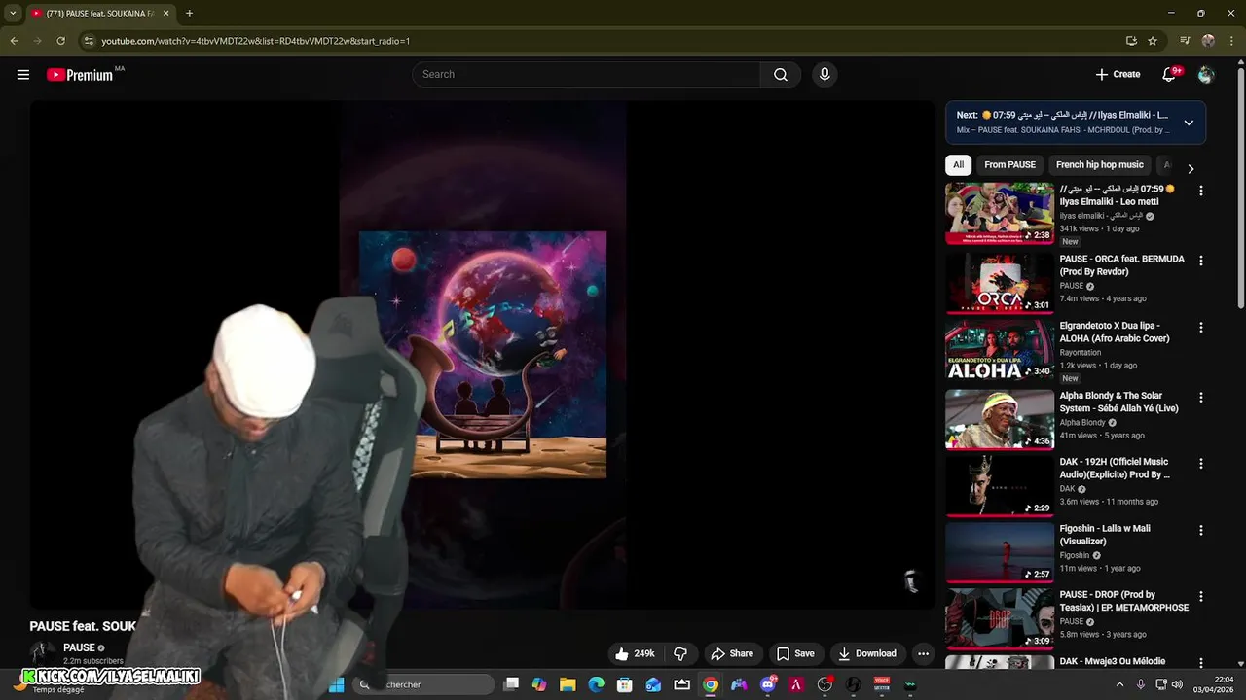Click the microphone icon in system tray
1246x700 pixels.
1141,684
